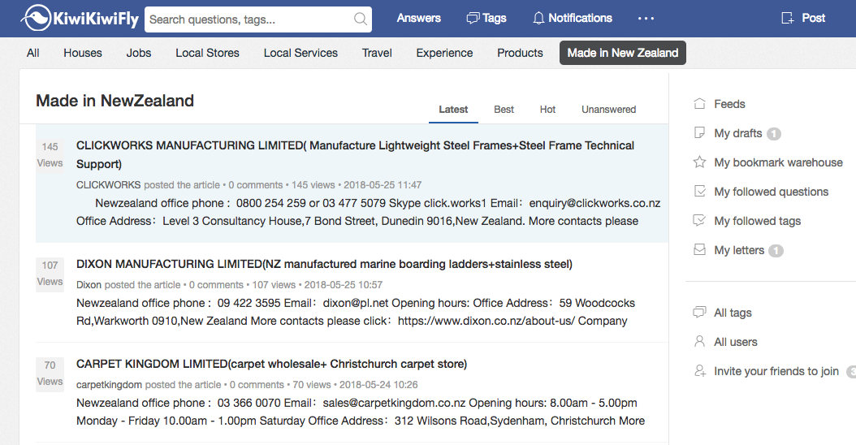The image size is (856, 445).
Task: Open the All tags sidebar link
Action: (733, 313)
